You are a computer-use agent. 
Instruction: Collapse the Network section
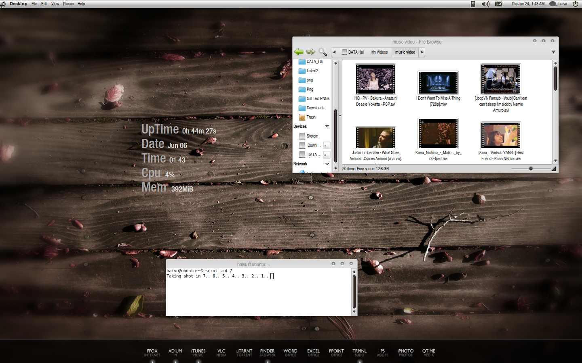click(327, 164)
